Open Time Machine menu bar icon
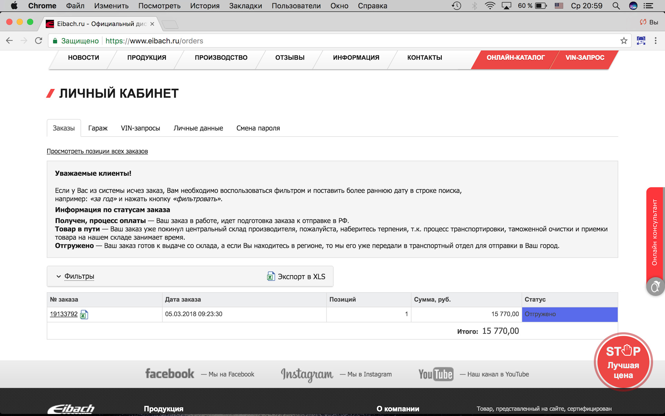 click(456, 6)
